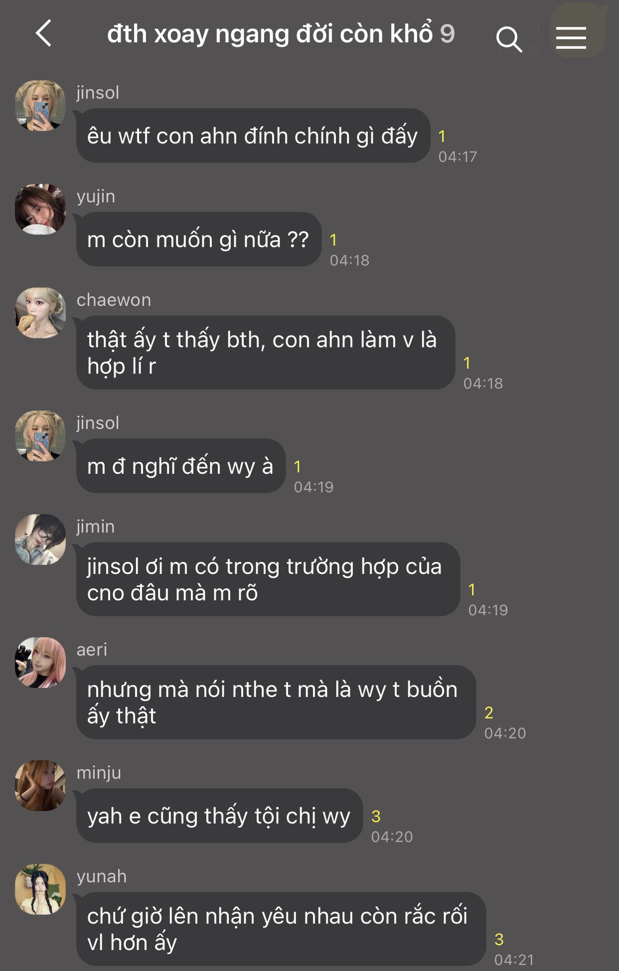
Task: Select message 'êu wtf con ahn đính chính gì đấy'
Action: (253, 136)
